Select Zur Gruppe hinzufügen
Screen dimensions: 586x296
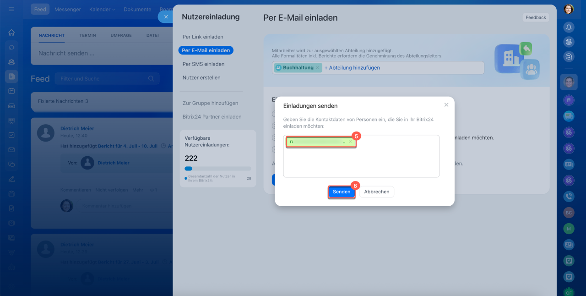tap(210, 103)
